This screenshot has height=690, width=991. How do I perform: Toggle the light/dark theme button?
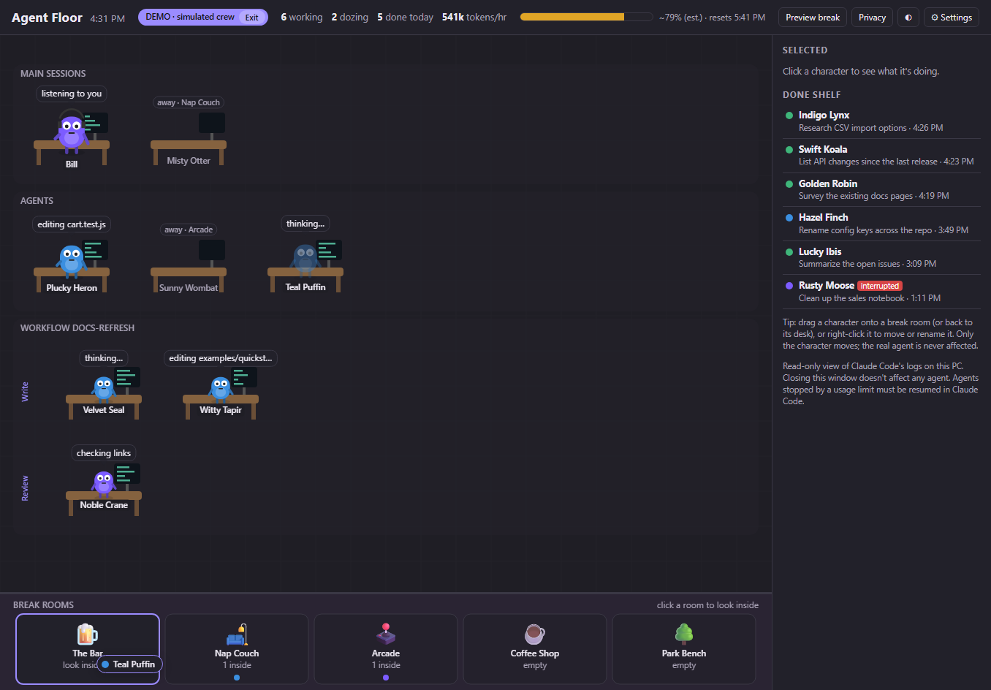pos(908,18)
